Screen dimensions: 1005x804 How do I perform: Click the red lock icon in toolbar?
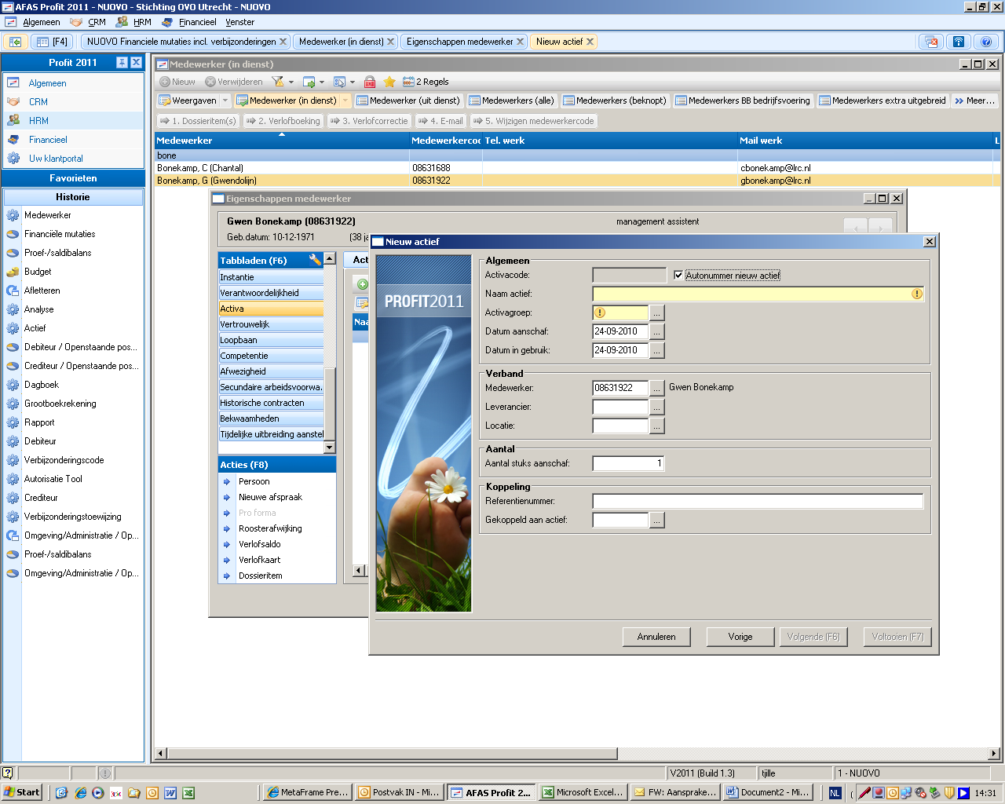tap(370, 82)
